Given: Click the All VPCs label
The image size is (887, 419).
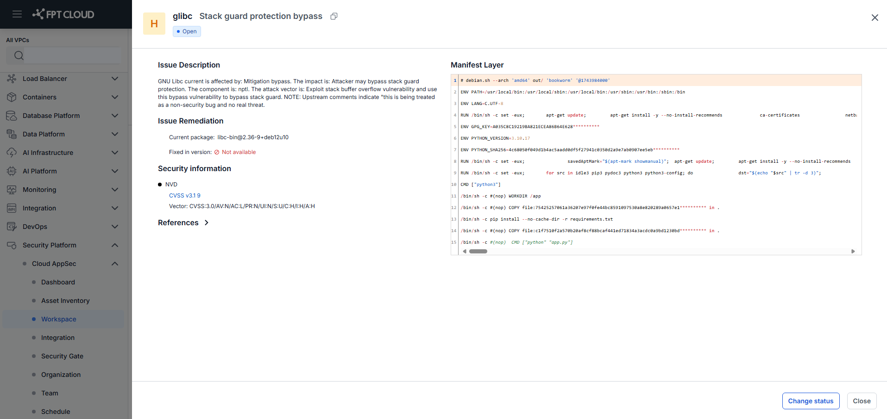Looking at the screenshot, I should 18,40.
